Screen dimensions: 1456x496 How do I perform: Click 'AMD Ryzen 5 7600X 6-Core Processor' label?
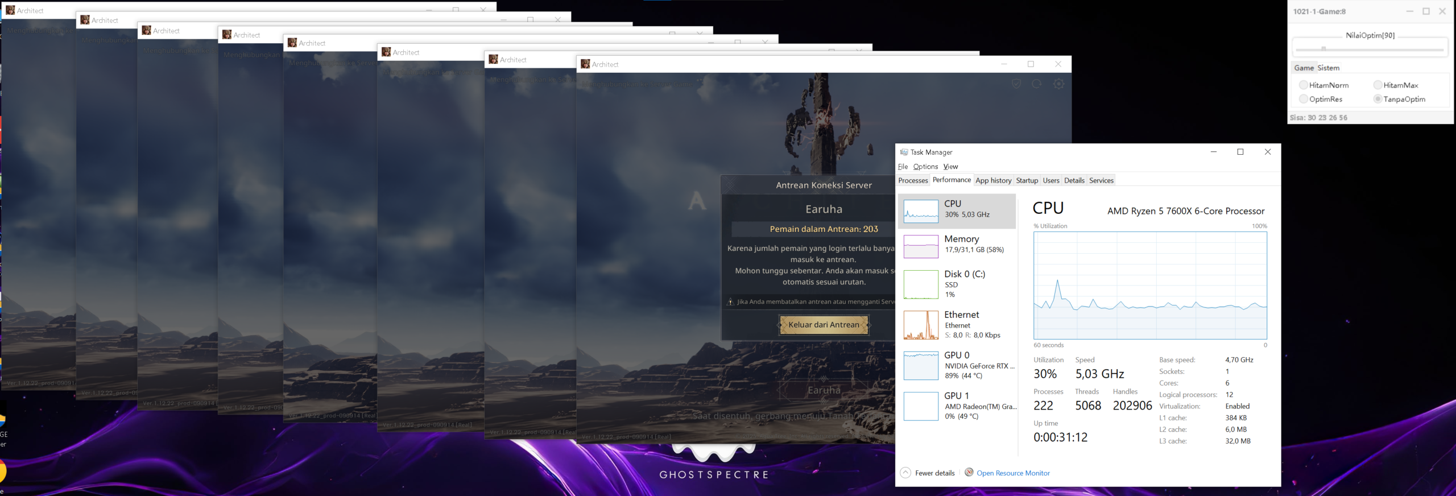[x=1186, y=211]
